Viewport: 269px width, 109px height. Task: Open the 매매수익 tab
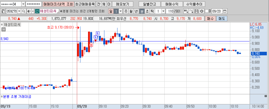[x=172, y=4]
